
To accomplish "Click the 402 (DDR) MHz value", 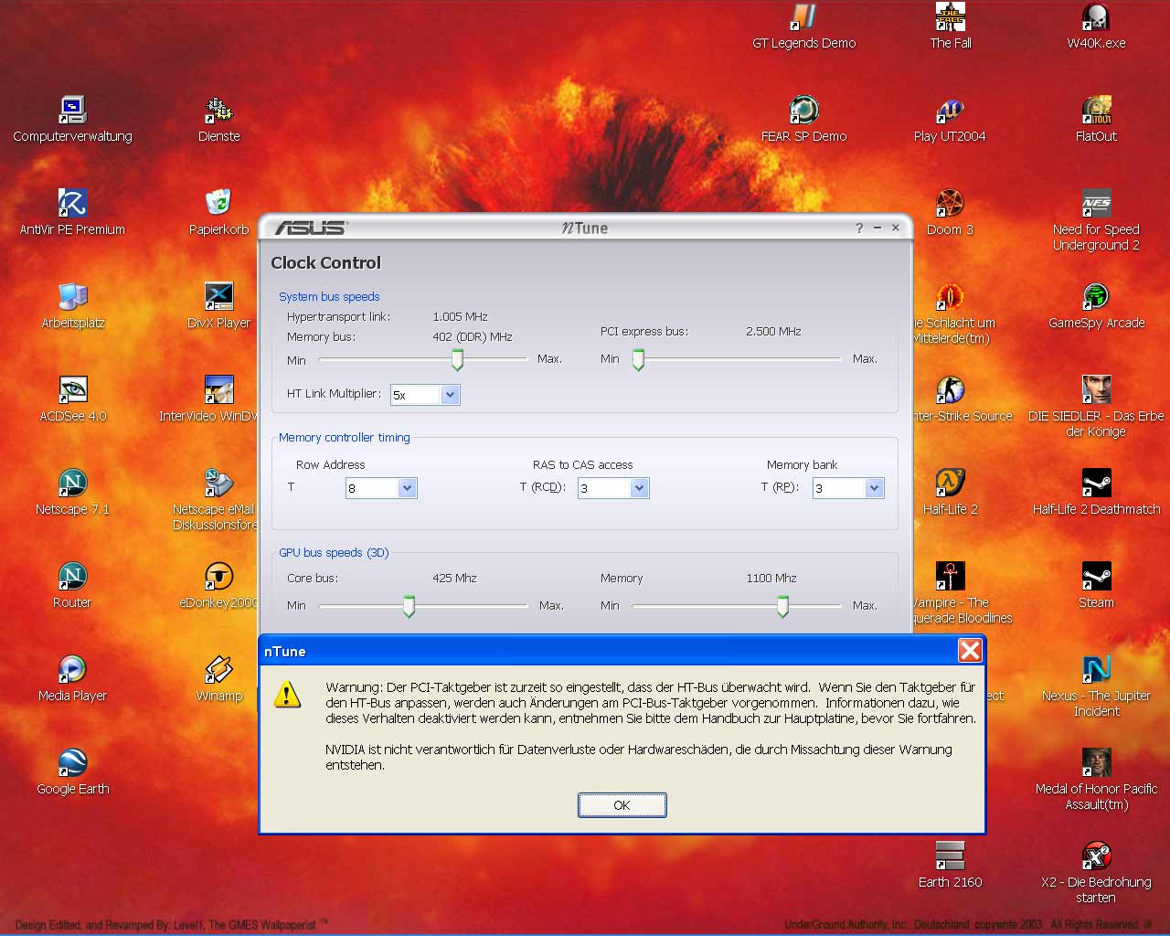I will (x=473, y=336).
